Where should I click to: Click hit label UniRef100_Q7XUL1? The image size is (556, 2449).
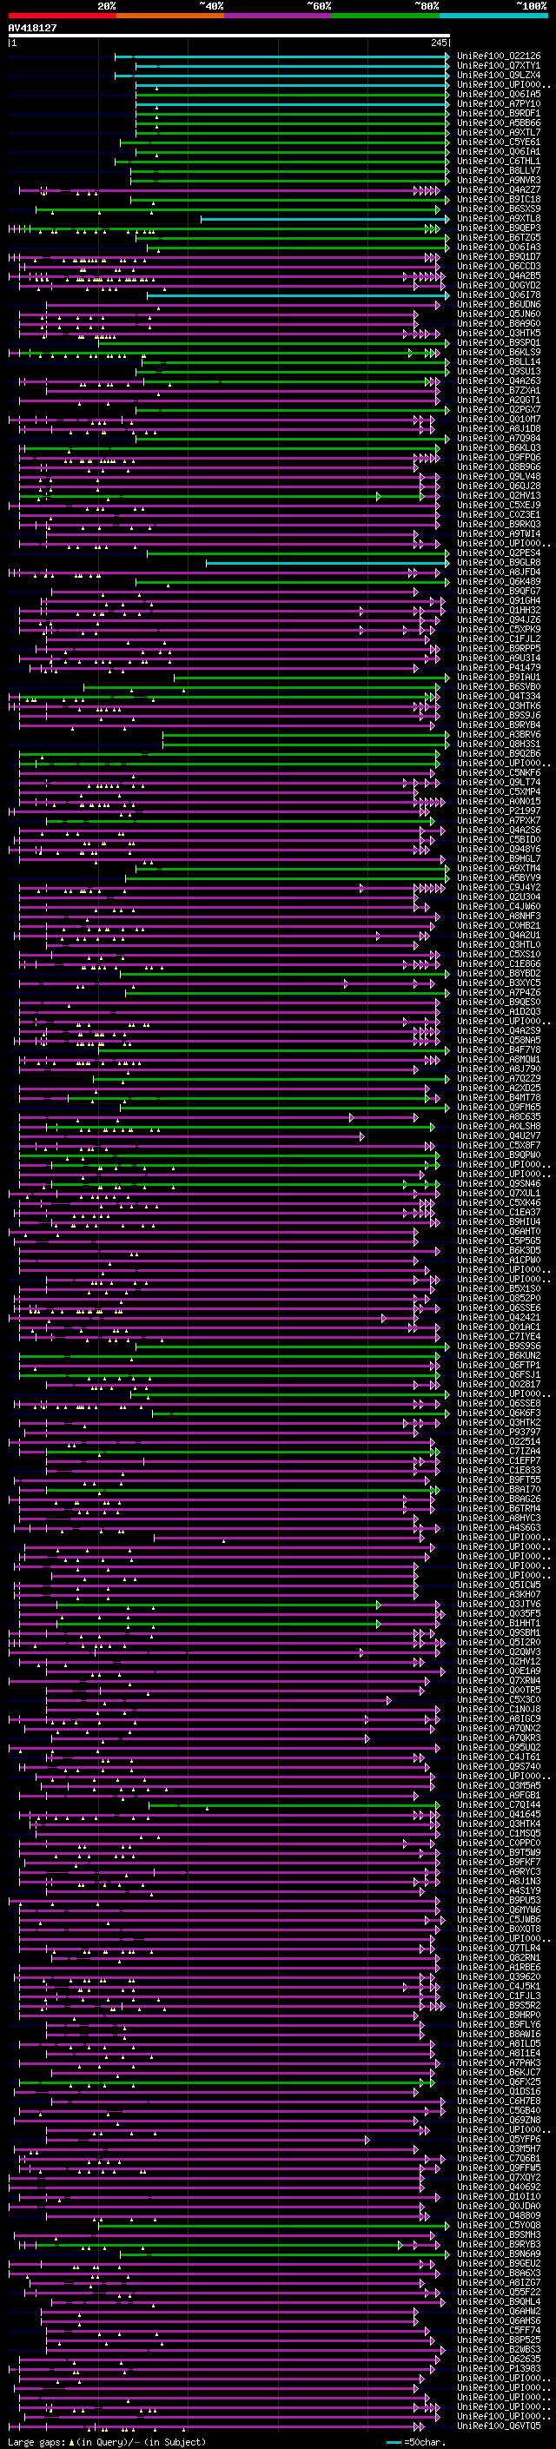tap(499, 1194)
